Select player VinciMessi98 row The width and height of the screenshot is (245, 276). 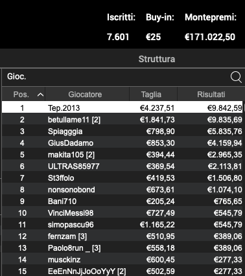[x=122, y=213]
